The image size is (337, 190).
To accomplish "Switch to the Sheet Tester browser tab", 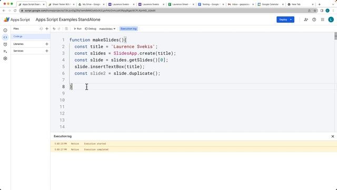I will [x=61, y=4].
